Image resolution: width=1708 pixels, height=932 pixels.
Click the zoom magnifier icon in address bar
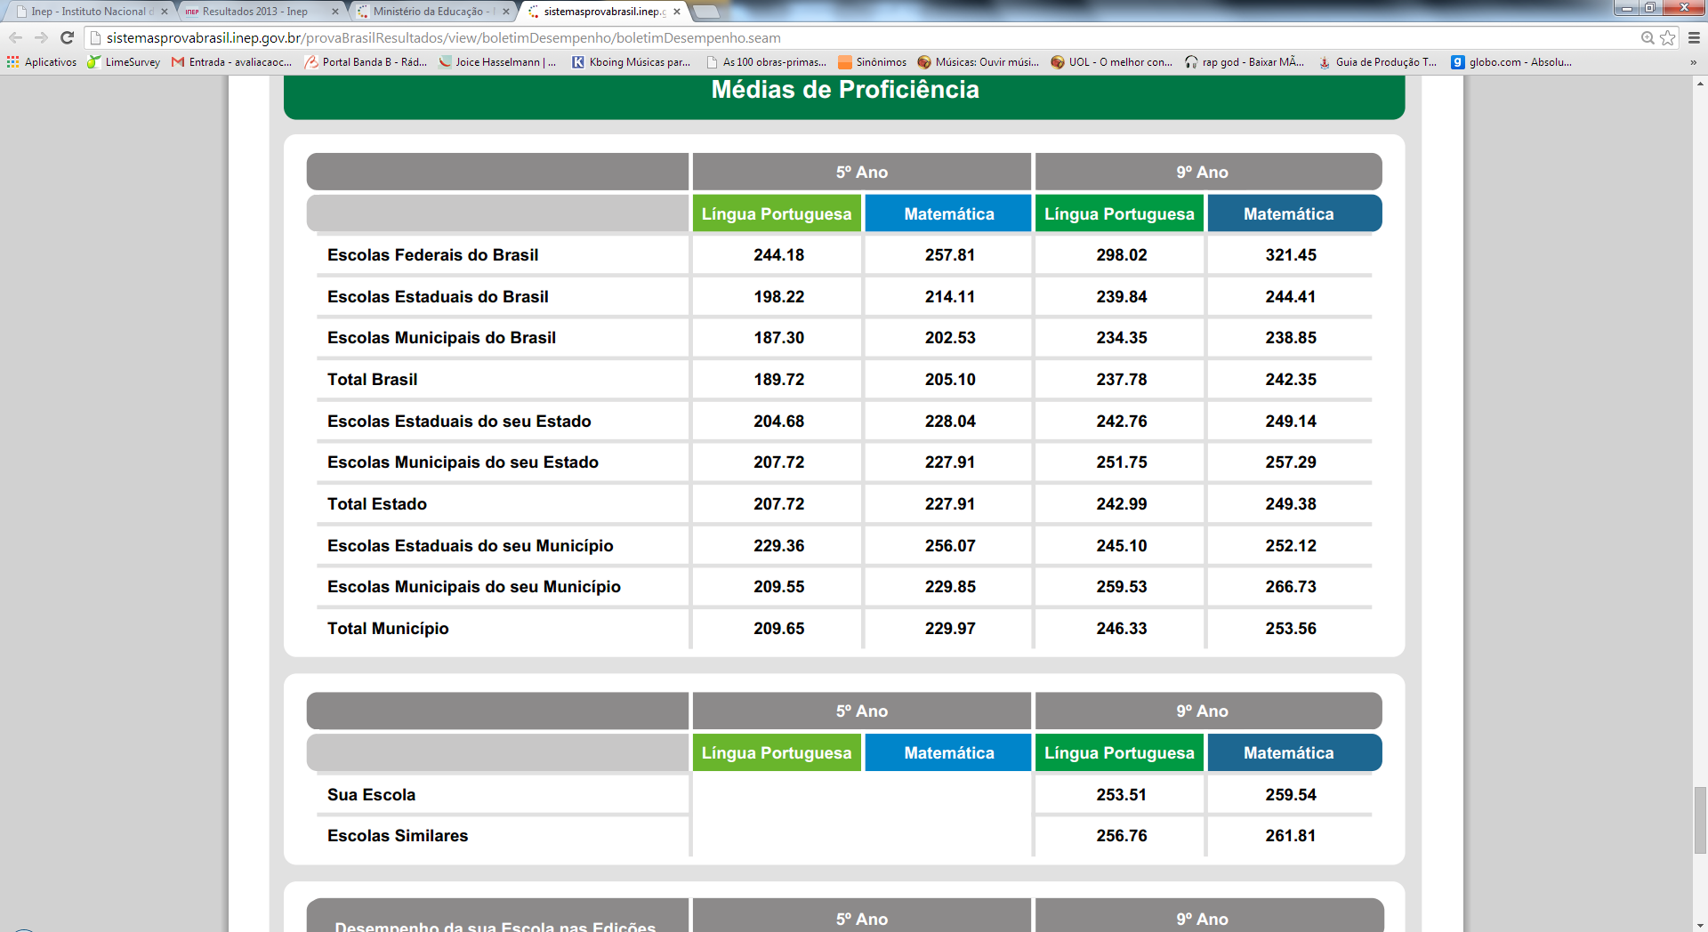click(1648, 37)
